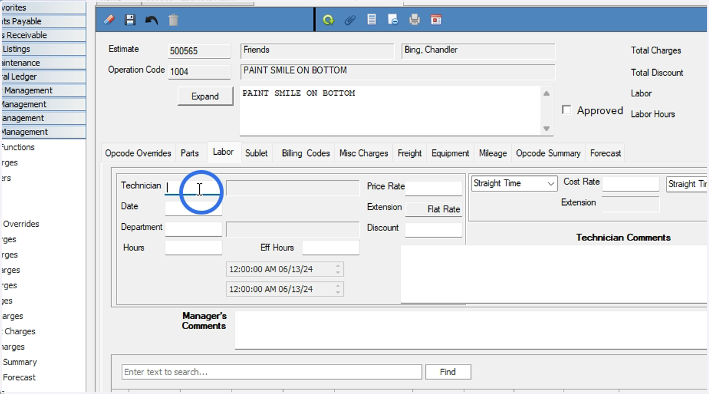The image size is (709, 394).
Task: Click the document with minus badge icon
Action: pyautogui.click(x=393, y=20)
